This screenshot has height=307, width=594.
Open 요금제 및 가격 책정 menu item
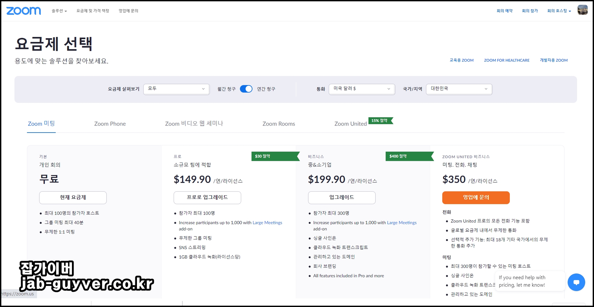click(x=93, y=11)
